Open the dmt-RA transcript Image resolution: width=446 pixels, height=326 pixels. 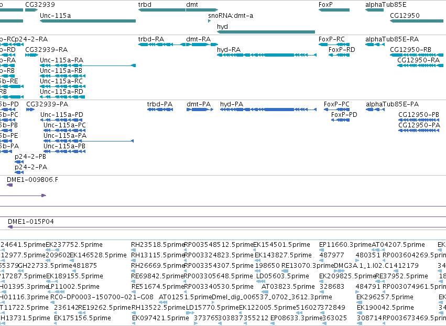[202, 45]
